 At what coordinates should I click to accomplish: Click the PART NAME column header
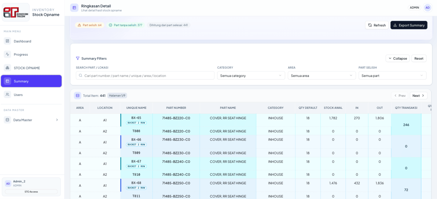click(x=228, y=108)
